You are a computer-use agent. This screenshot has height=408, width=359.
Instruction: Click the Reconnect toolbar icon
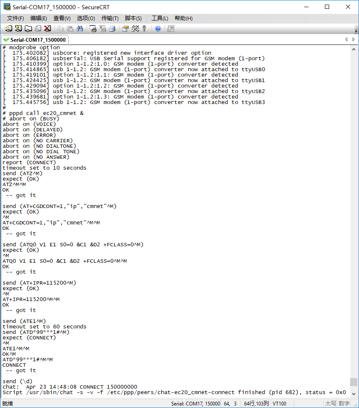(x=38, y=29)
